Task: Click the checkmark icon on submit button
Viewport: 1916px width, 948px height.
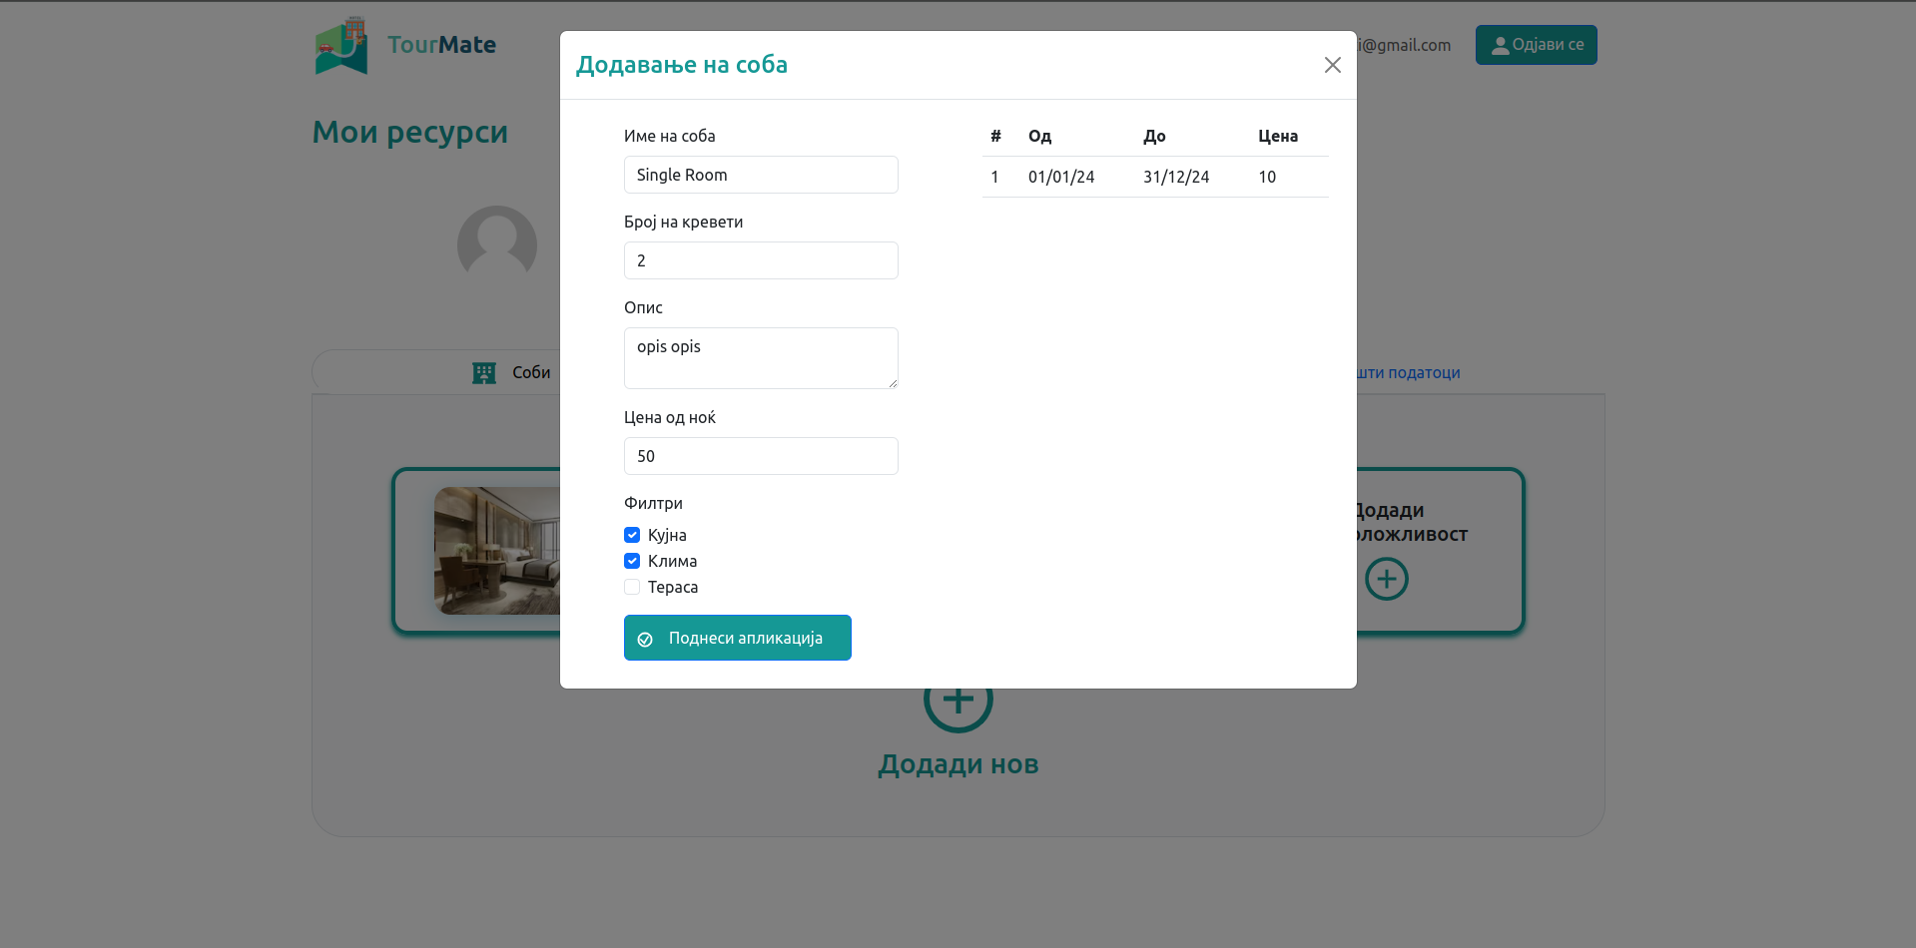Action: point(645,639)
